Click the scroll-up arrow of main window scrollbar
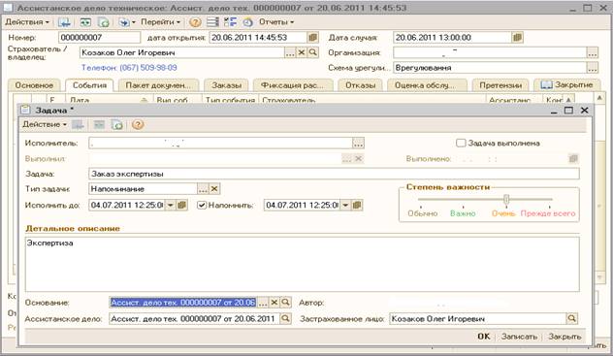Screen dimensions: 613x356 [x=598, y=98]
